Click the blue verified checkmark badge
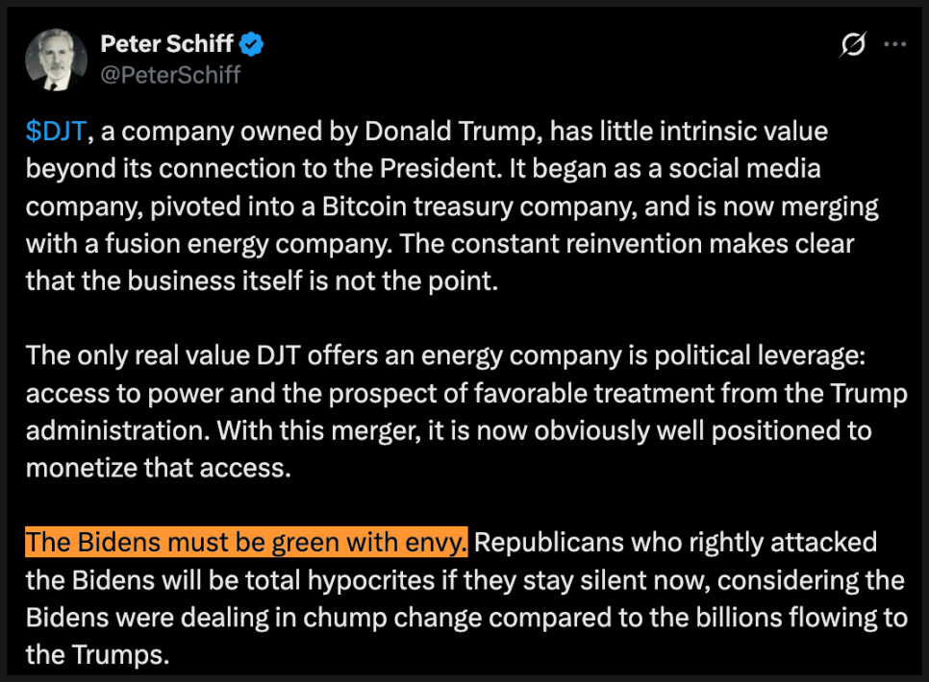This screenshot has width=929, height=682. tap(252, 43)
